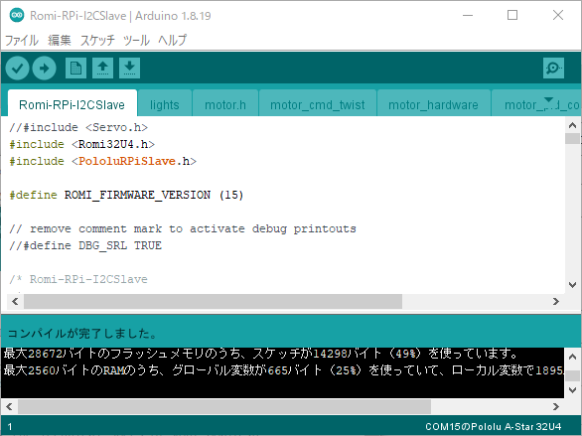
Task: Click the '//#define DBG_SRL TRUE' line
Action: [85, 245]
